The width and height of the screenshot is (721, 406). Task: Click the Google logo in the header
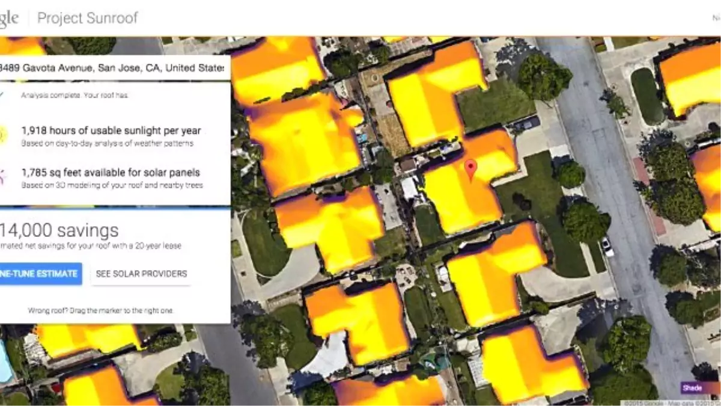click(7, 18)
